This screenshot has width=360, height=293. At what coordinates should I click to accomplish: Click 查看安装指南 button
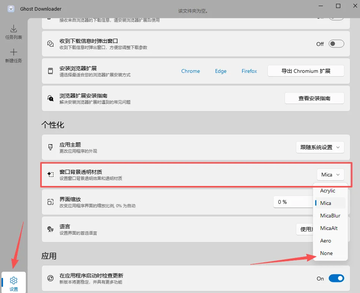(x=314, y=98)
